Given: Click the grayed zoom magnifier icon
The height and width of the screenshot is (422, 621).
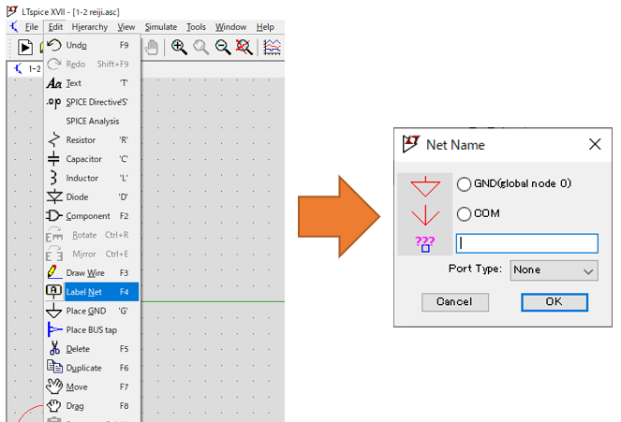Looking at the screenshot, I should [201, 48].
